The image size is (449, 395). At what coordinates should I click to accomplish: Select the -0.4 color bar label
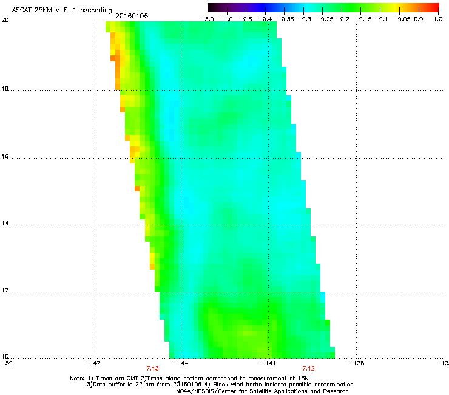(x=265, y=19)
